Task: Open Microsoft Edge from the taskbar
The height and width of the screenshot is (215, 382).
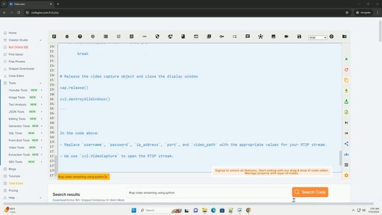Action: 213,210
